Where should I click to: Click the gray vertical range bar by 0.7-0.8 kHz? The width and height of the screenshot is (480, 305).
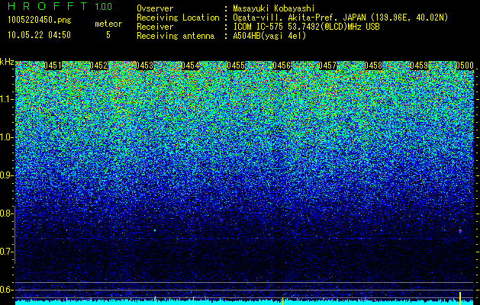coord(14,236)
